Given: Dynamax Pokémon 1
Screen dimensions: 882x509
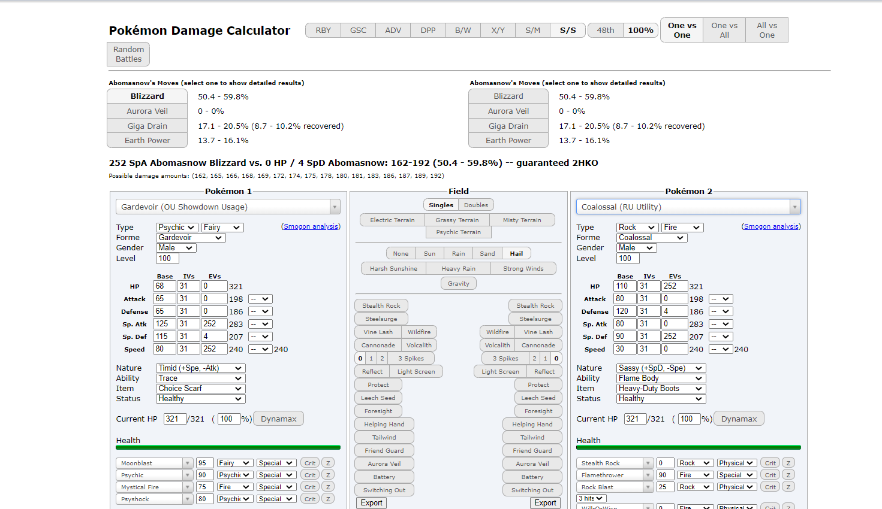Looking at the screenshot, I should click(279, 419).
